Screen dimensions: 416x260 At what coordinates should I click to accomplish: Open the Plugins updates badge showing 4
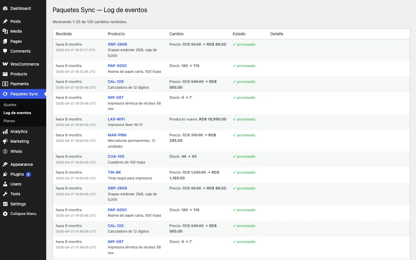point(28,174)
